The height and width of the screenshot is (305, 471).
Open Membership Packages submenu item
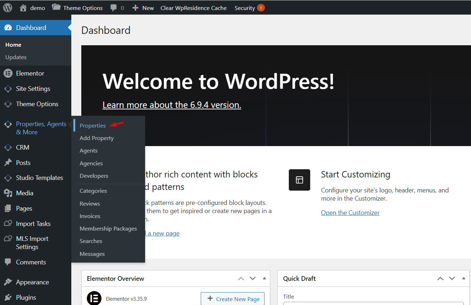coord(108,229)
